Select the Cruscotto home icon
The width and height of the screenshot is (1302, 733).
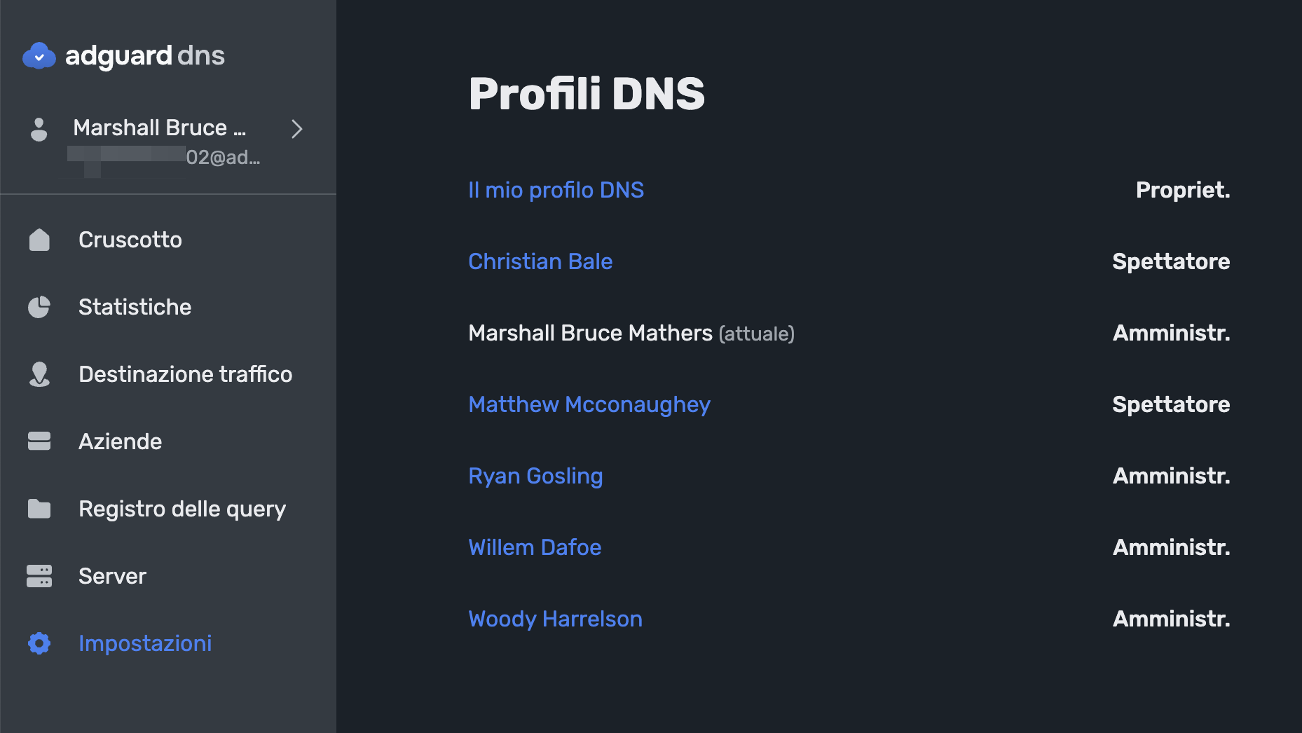[x=39, y=240]
